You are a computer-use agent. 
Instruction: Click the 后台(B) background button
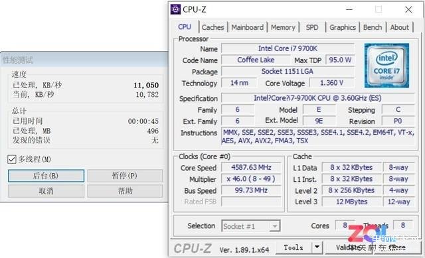click(46, 176)
